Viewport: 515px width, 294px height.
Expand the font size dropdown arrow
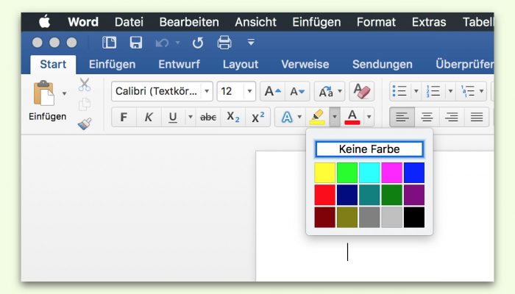pos(249,91)
